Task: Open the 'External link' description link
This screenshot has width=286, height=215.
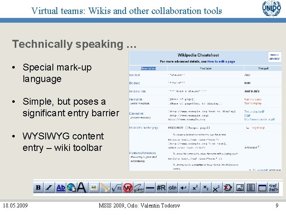Action: point(136,113)
